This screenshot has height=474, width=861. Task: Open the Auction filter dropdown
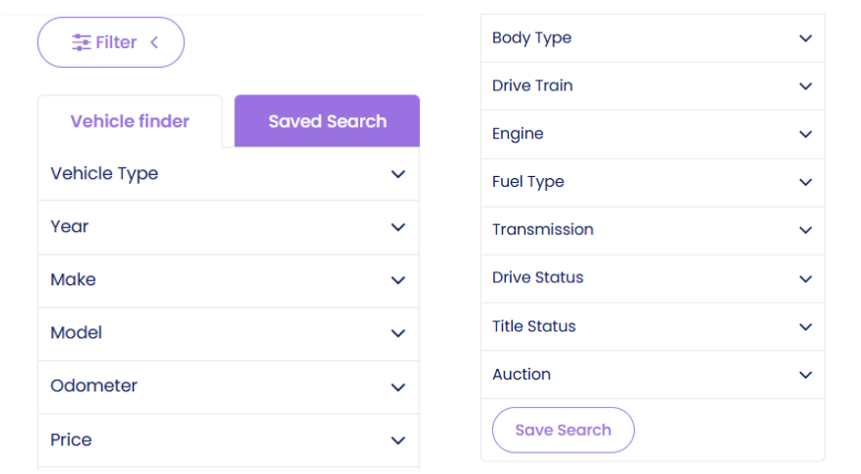(x=651, y=375)
